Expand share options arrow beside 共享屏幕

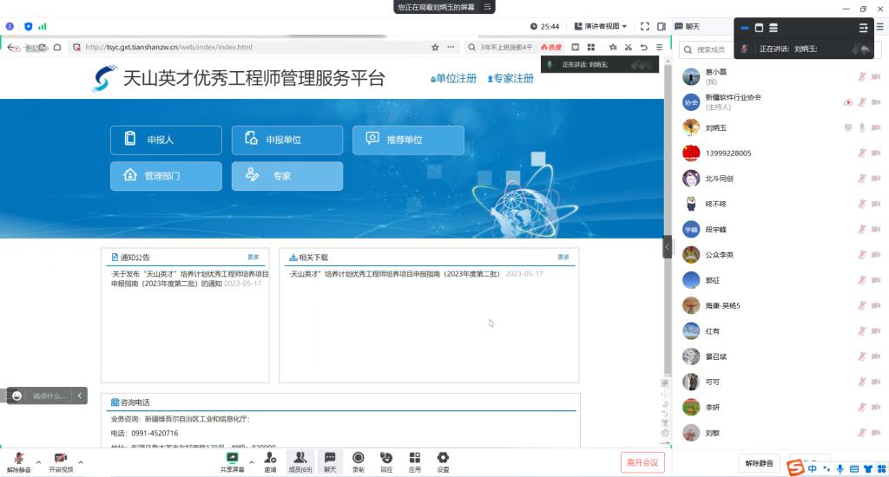coord(252,462)
